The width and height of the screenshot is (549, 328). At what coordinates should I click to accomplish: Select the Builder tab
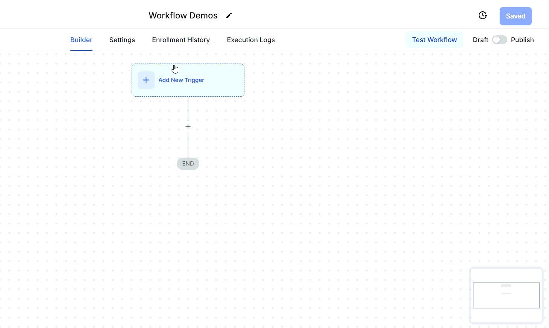(81, 40)
